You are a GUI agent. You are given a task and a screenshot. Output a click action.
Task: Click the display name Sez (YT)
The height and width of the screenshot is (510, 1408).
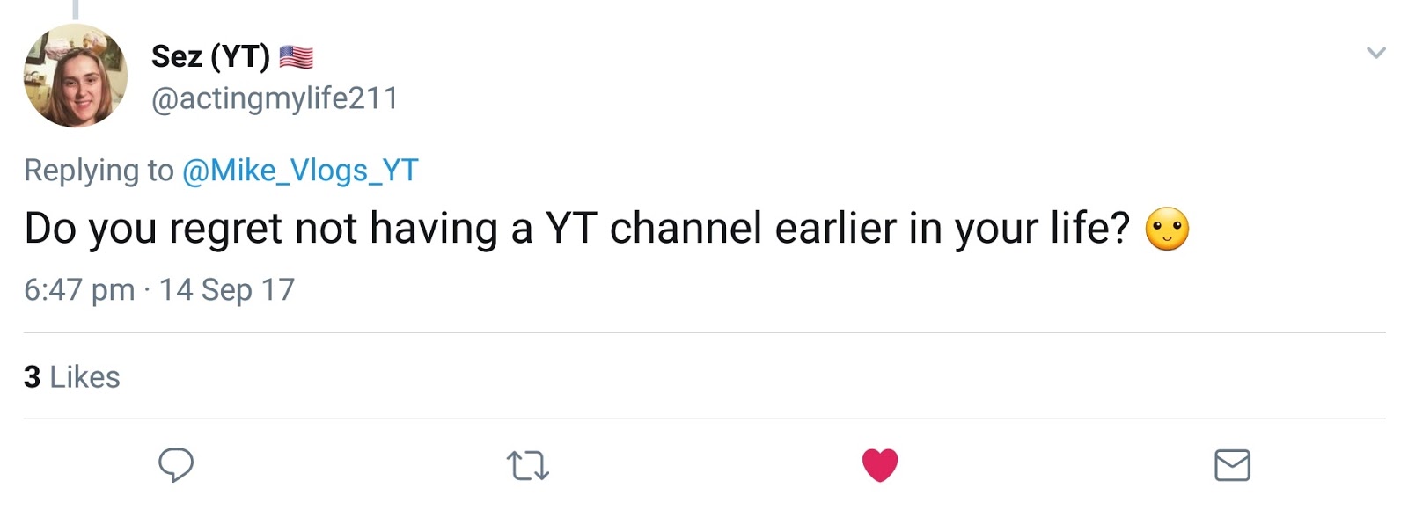(211, 56)
